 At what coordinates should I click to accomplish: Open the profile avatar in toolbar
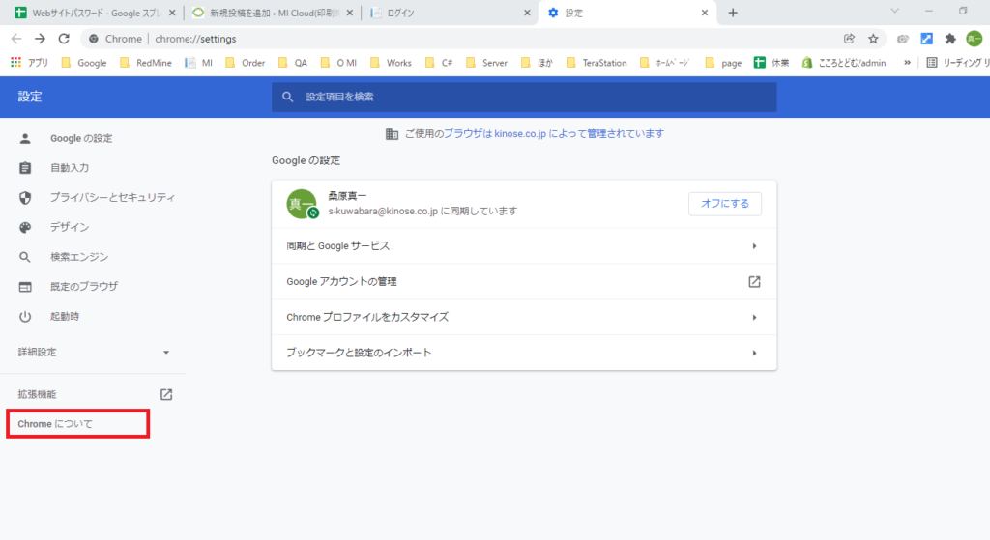[x=975, y=39]
